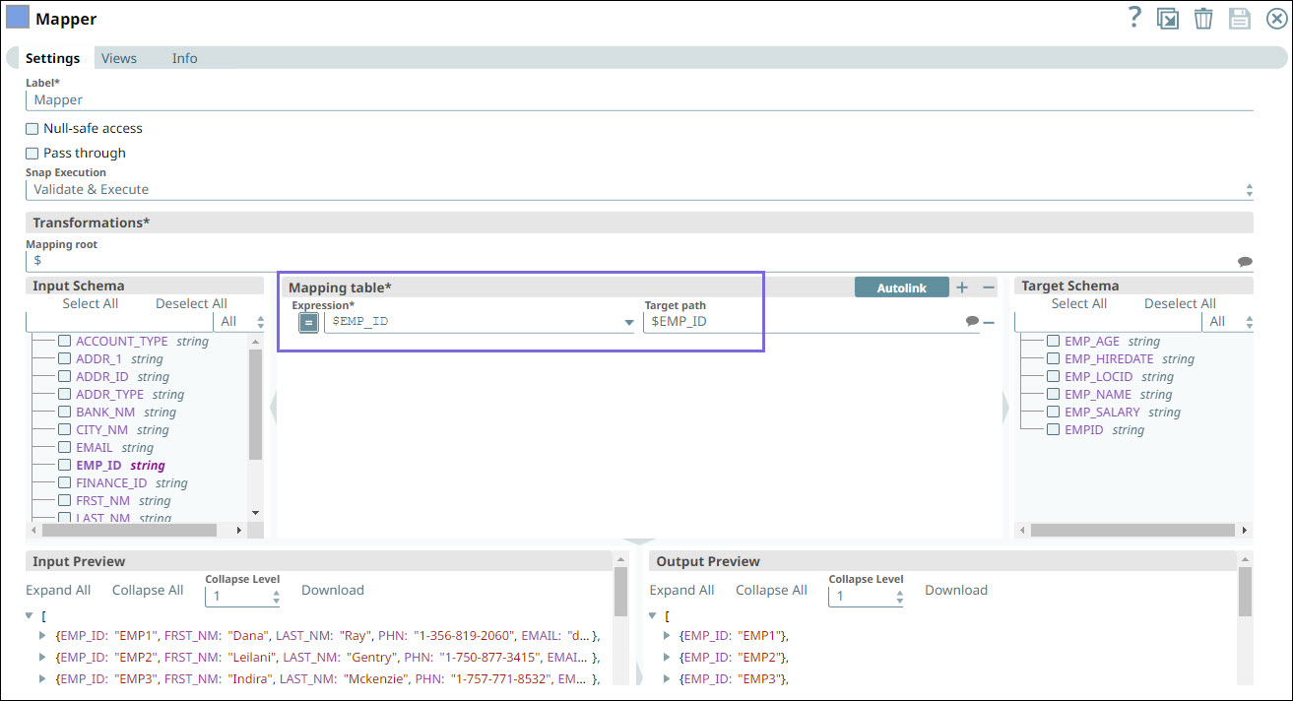Check ADDR_1 in Input Schema
The height and width of the screenshot is (701, 1293).
coord(64,359)
